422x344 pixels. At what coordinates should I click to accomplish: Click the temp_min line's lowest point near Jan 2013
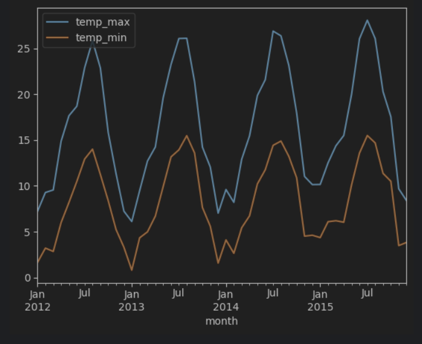coord(132,270)
